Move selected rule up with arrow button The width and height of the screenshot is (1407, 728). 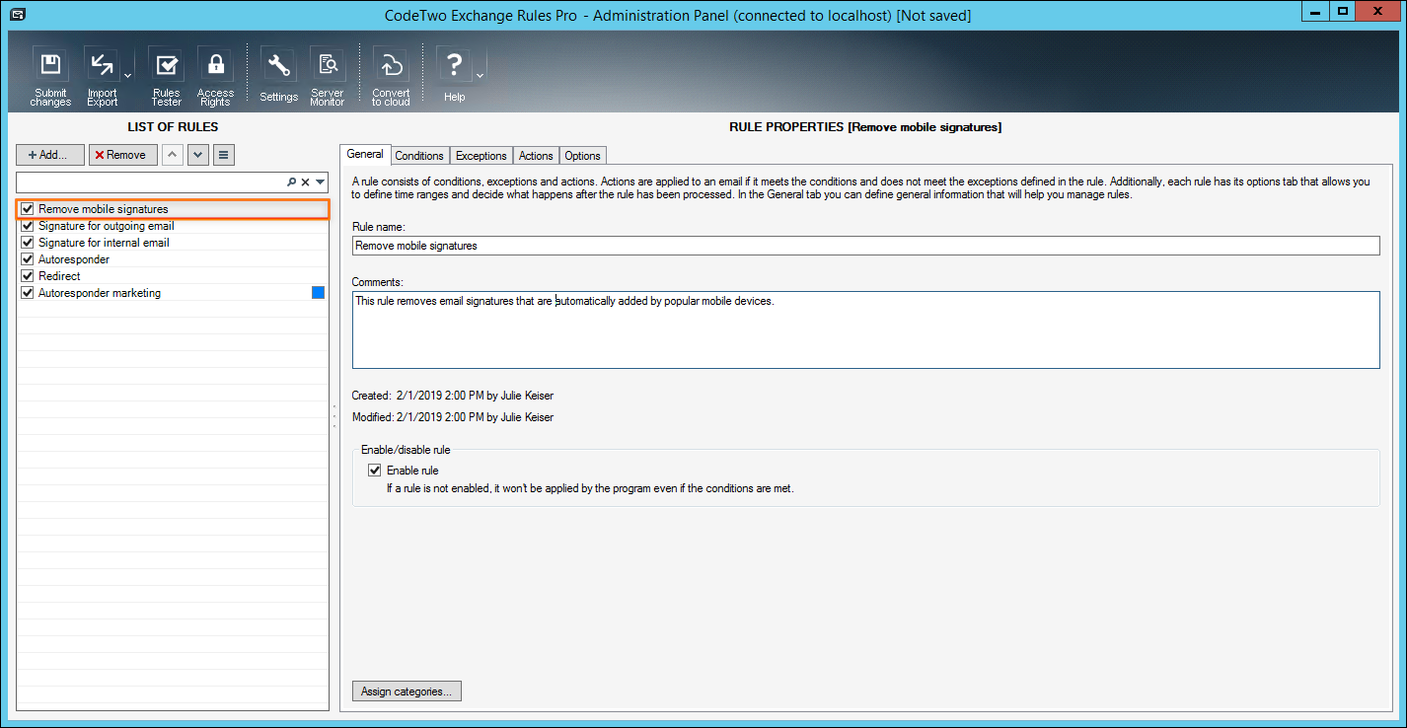pyautogui.click(x=172, y=155)
